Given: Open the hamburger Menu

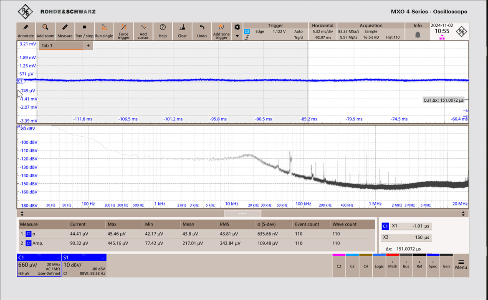Looking at the screenshot, I should coord(461,265).
